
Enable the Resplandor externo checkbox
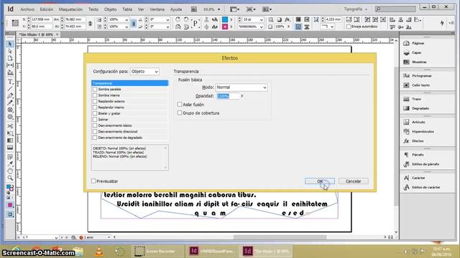[x=95, y=101]
